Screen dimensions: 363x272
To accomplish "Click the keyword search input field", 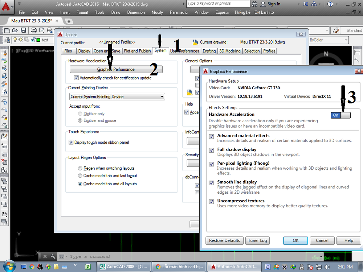I will pyautogui.click(x=218, y=4).
